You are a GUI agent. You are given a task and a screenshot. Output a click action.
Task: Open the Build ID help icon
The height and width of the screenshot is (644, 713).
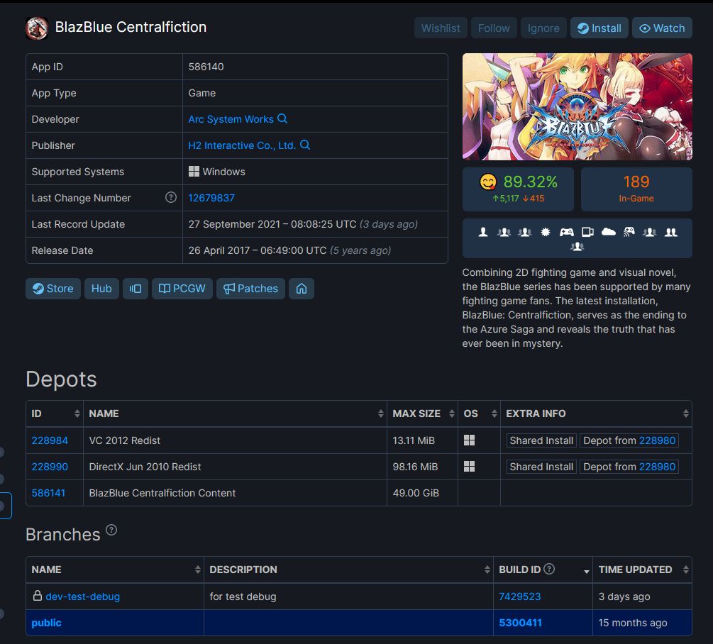pos(549,569)
